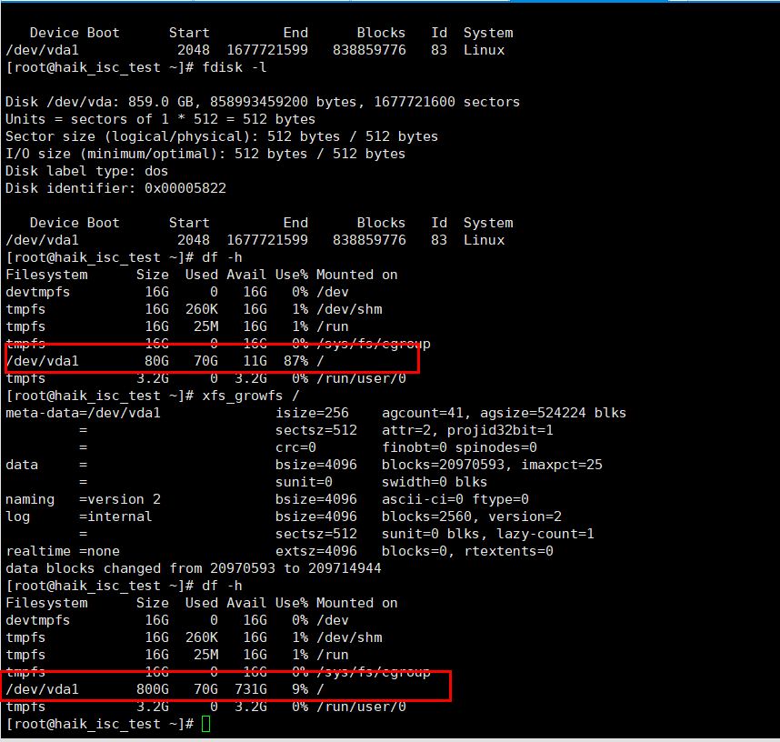
Task: Click "1677721600 sectors" in the Disk line
Action: coord(446,102)
